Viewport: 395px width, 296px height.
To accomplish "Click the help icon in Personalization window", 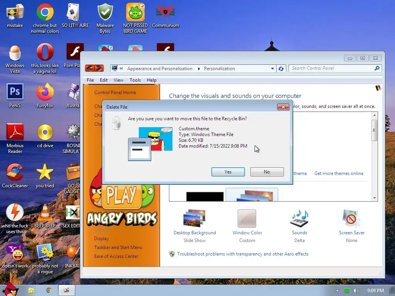I will click(378, 88).
